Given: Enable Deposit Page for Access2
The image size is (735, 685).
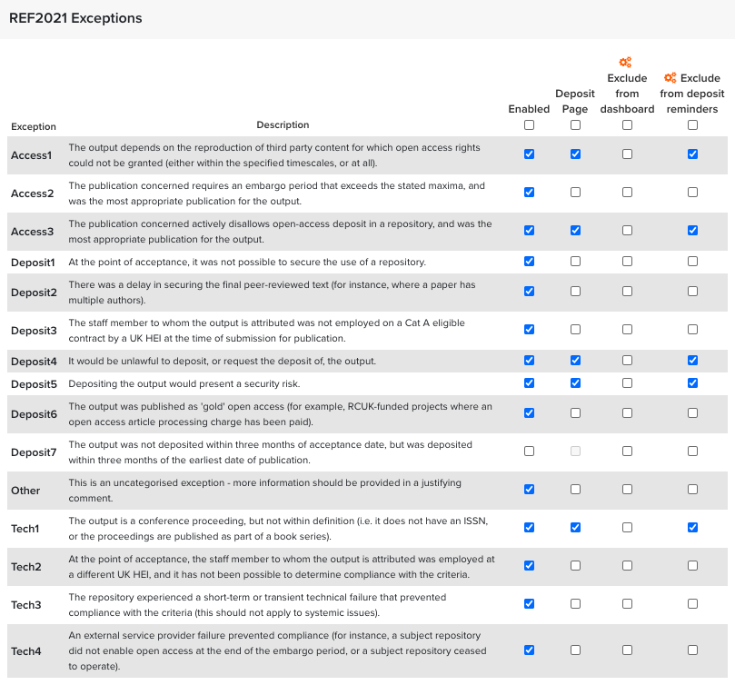Looking at the screenshot, I should (575, 193).
